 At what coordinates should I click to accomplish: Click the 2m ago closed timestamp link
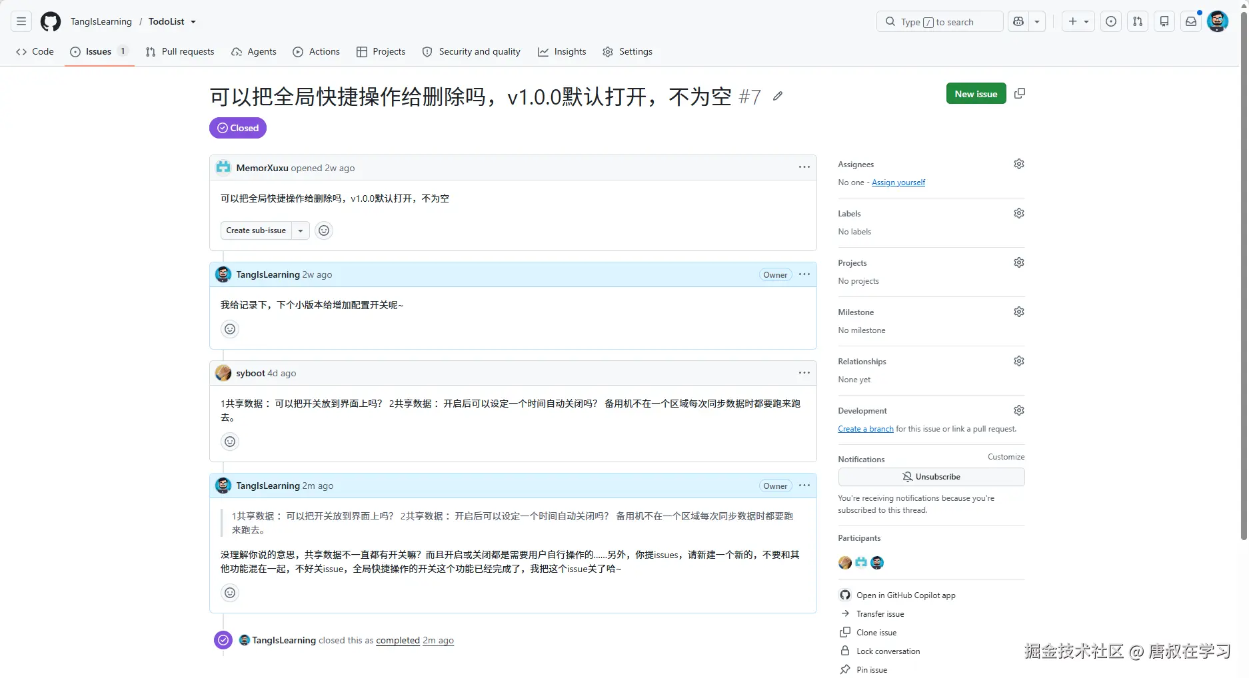pyautogui.click(x=438, y=641)
